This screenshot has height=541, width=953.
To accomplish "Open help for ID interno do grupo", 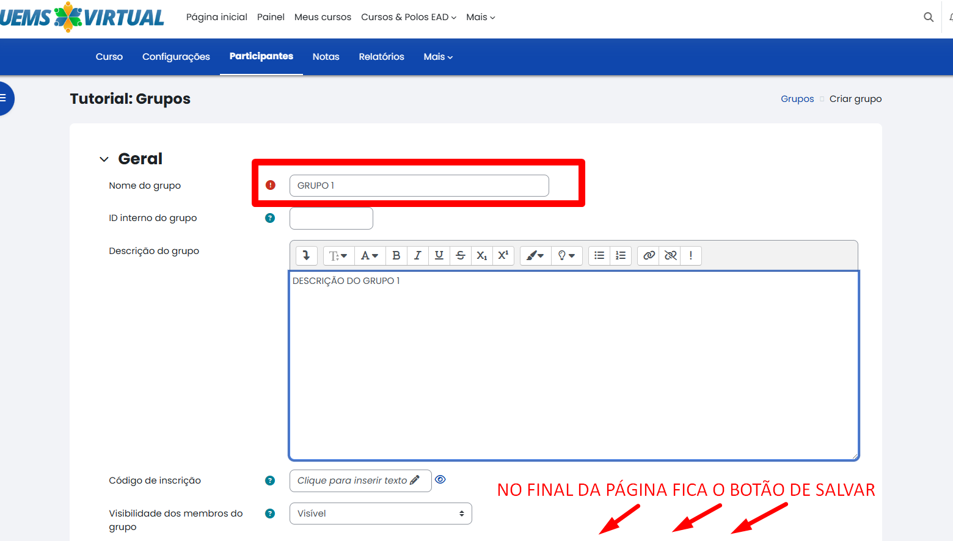I will coord(269,218).
